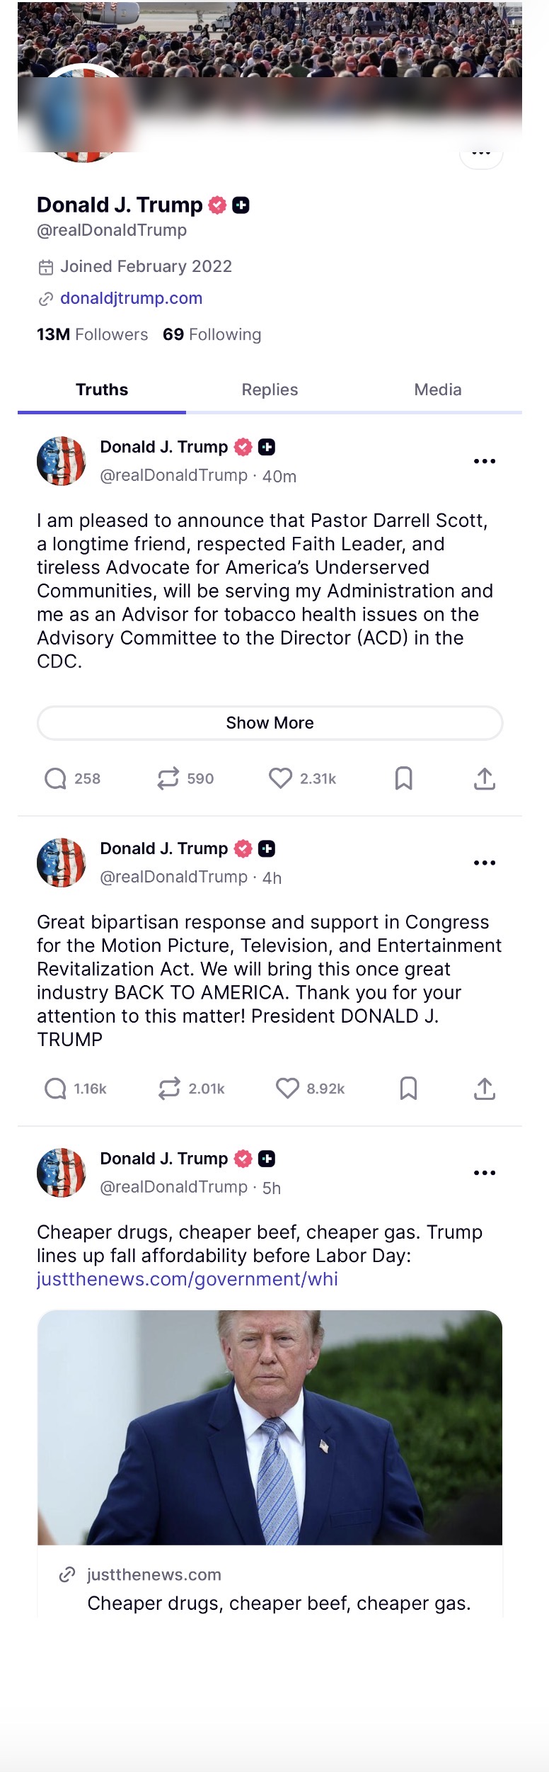
Task: Bookmark the Pastor Darrell Scott post
Action: pos(404,778)
